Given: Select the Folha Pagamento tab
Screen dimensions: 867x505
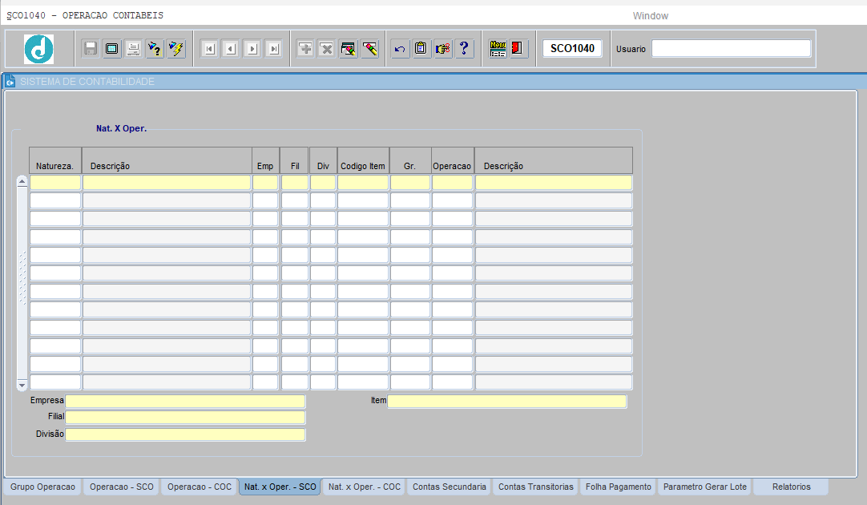Looking at the screenshot, I should click(619, 487).
